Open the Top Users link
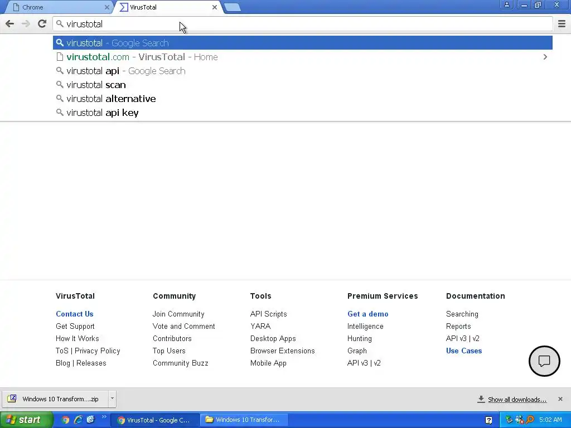Screen dimensions: 571x428 pyautogui.click(x=169, y=351)
